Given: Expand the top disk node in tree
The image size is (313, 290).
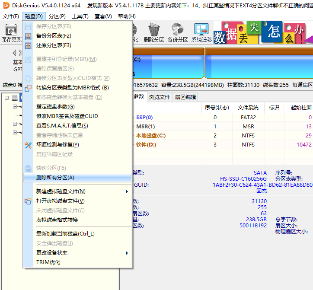Looking at the screenshot, I should (x=7, y=98).
